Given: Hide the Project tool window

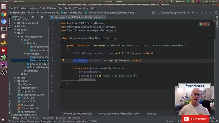Looking at the screenshot, I should pyautogui.click(x=47, y=17).
